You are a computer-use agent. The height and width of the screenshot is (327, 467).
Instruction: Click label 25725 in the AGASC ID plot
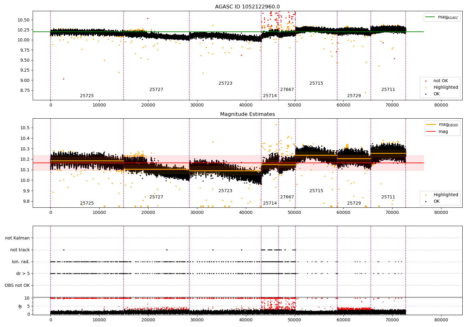point(87,96)
